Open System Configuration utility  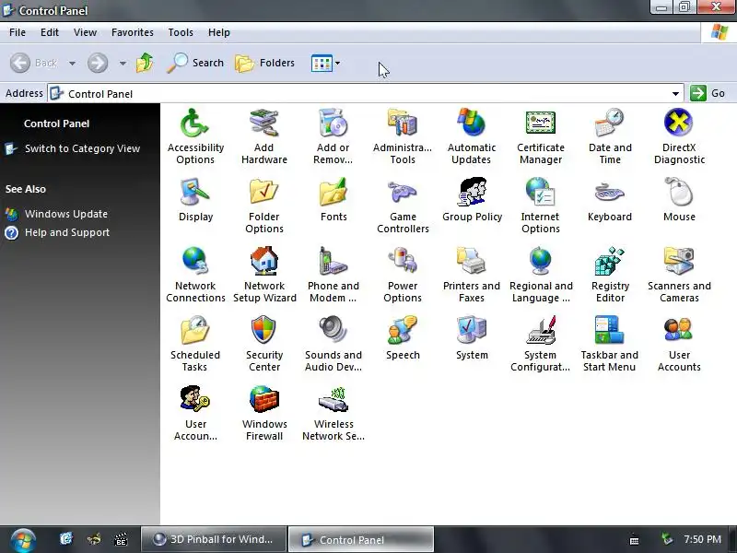tap(541, 344)
